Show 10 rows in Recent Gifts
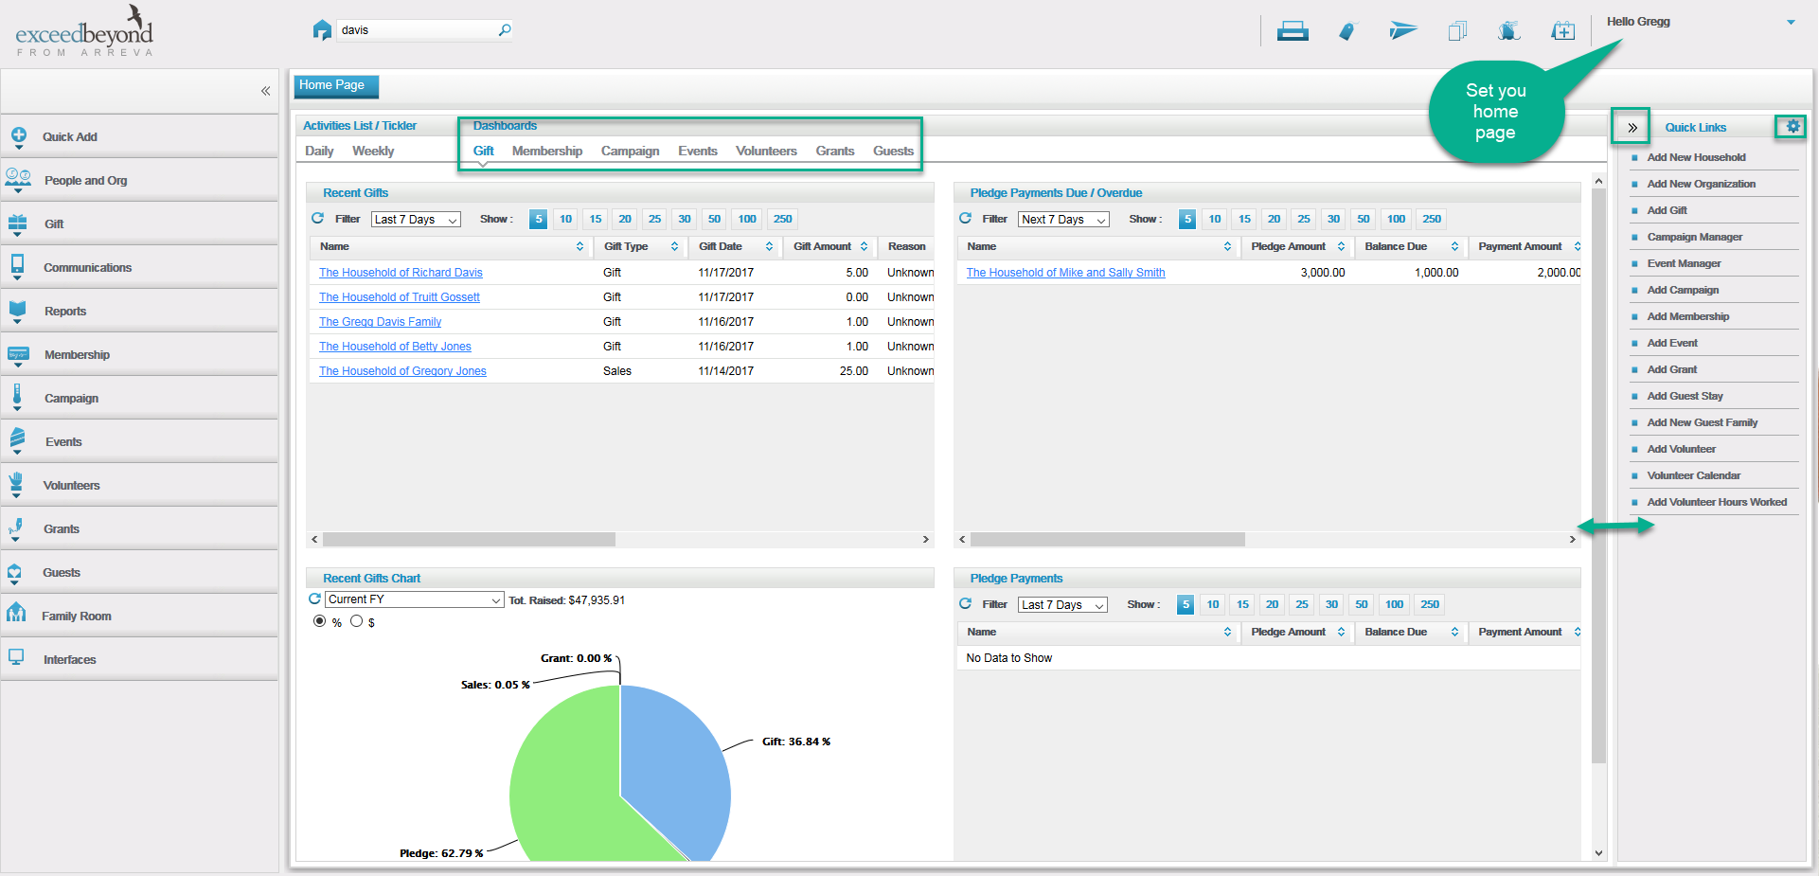Viewport: 1819px width, 876px height. click(x=565, y=219)
